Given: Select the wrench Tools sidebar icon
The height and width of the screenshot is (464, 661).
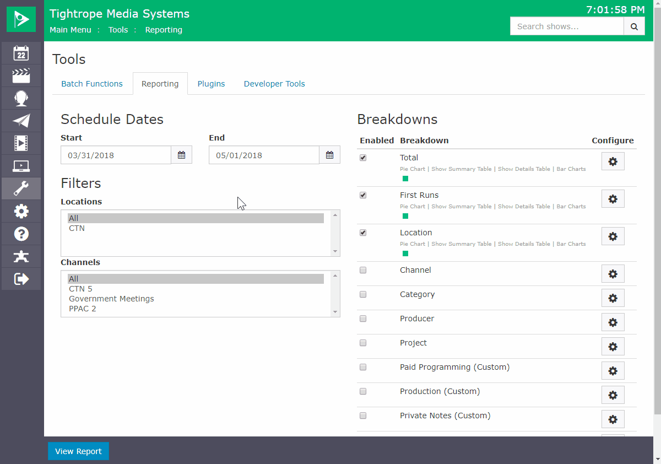Looking at the screenshot, I should click(x=21, y=189).
